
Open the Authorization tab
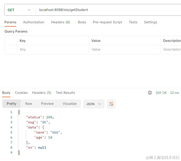tap(34, 22)
